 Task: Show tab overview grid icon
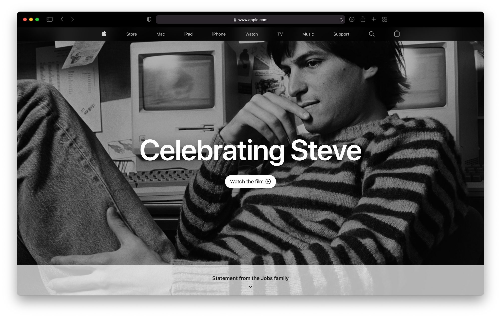(x=385, y=19)
